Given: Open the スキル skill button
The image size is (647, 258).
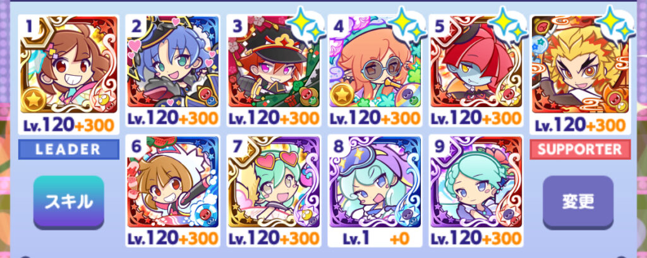Looking at the screenshot, I should tap(68, 202).
